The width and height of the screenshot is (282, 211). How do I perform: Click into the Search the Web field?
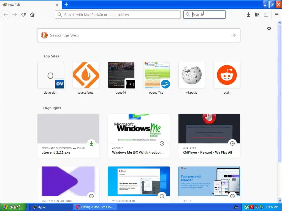tap(139, 35)
